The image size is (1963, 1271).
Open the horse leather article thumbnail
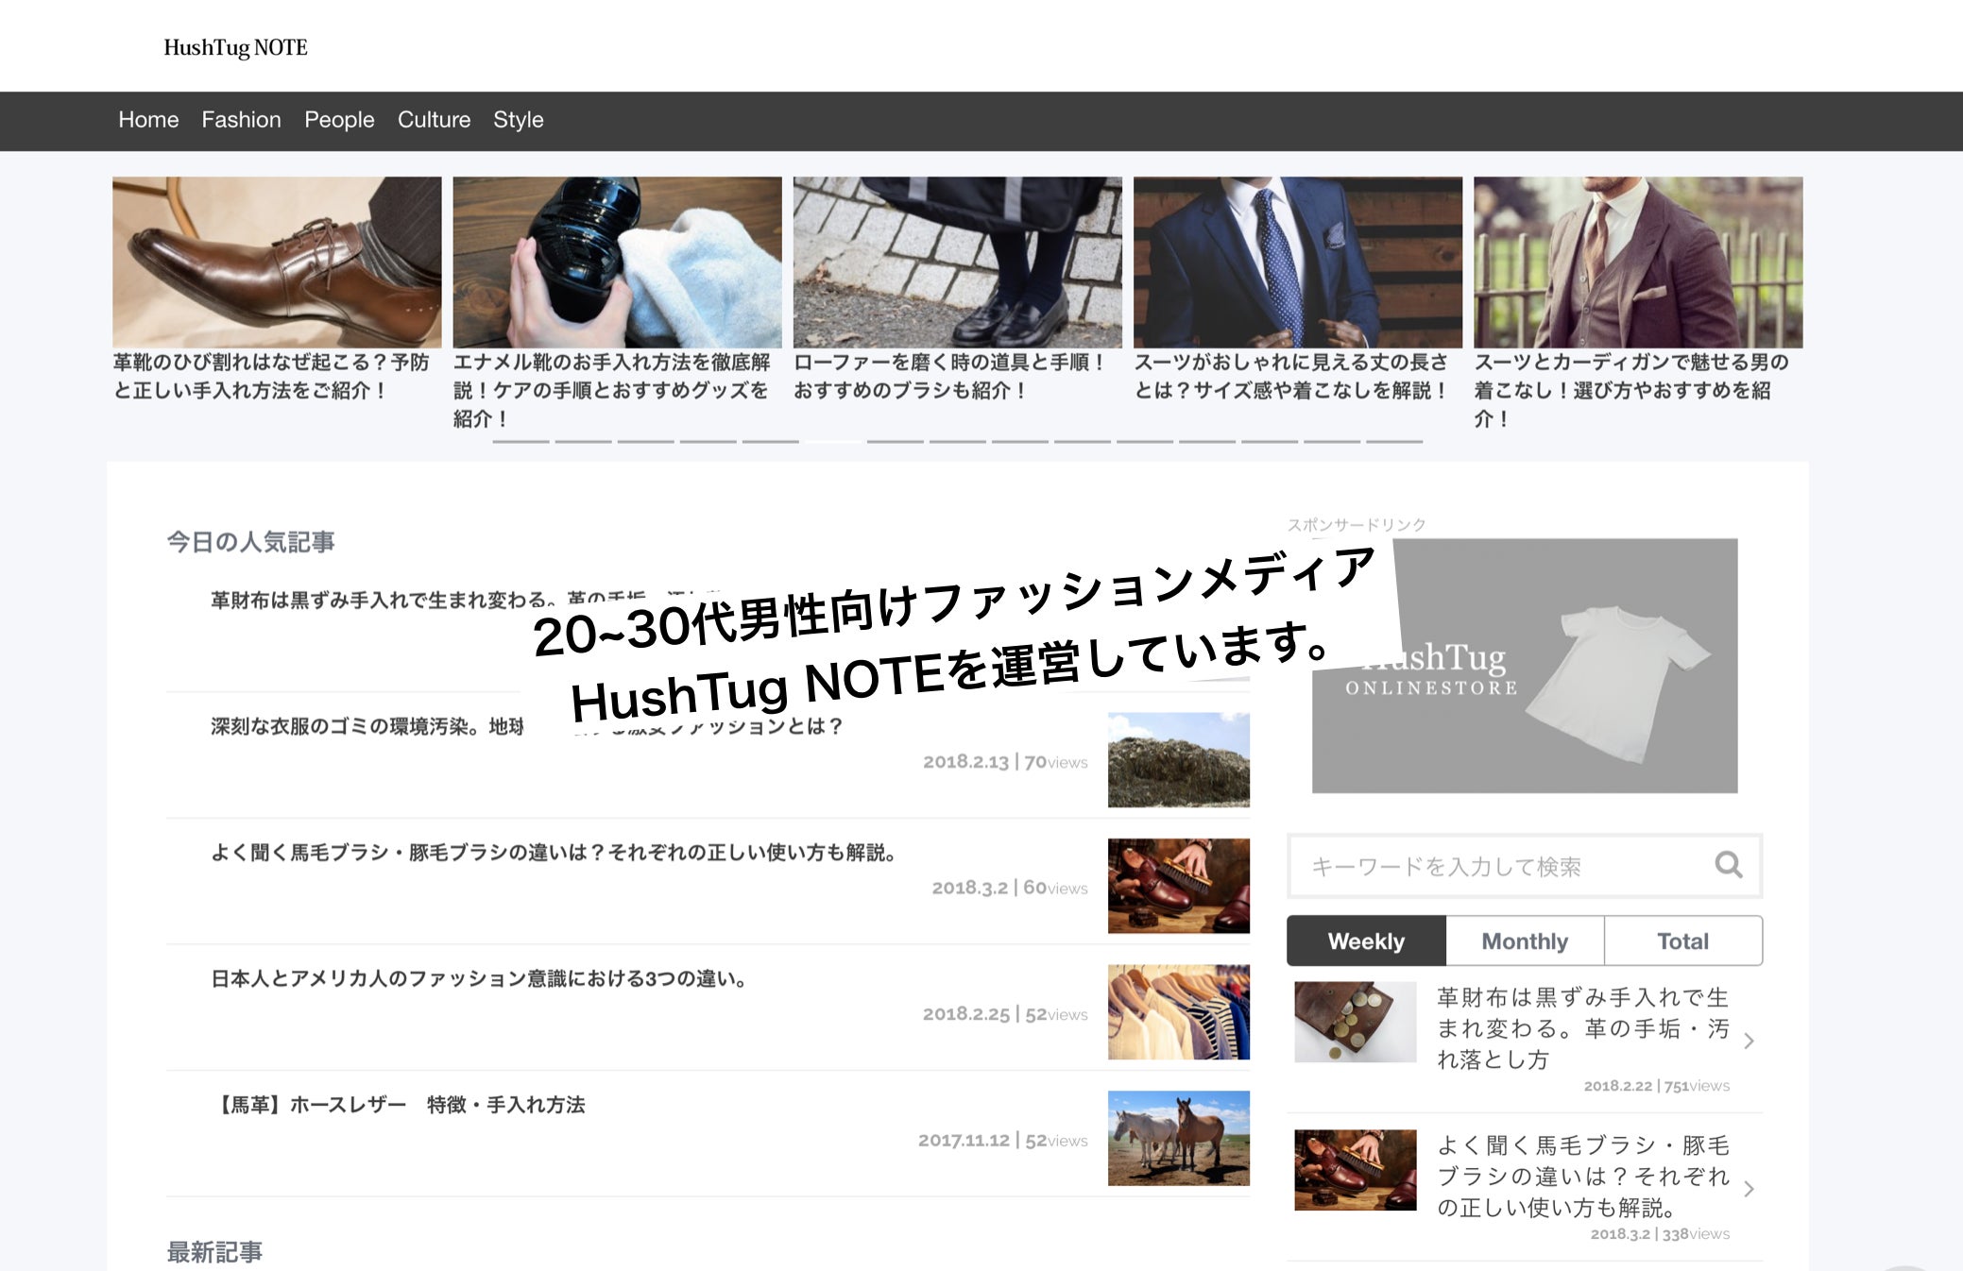[1178, 1138]
